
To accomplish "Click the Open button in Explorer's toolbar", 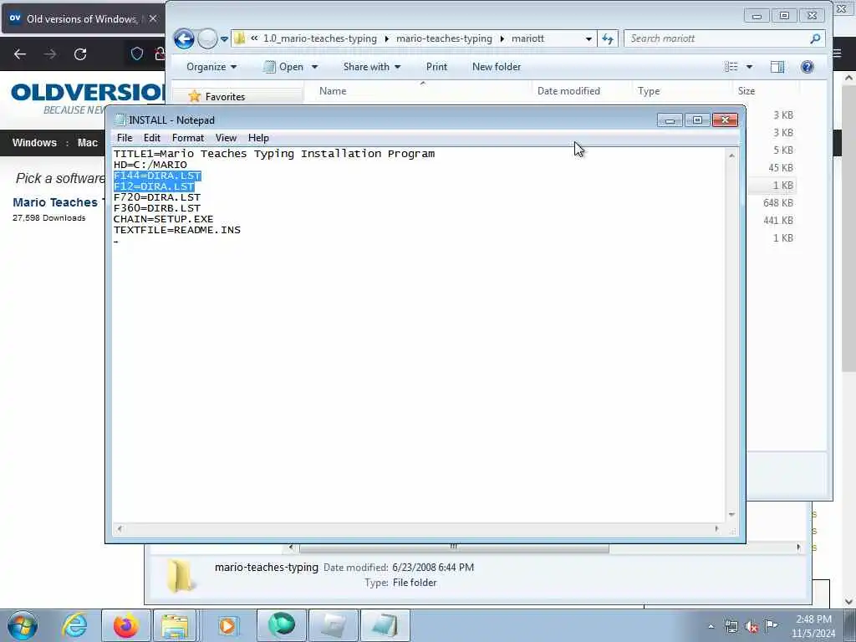I will point(284,67).
